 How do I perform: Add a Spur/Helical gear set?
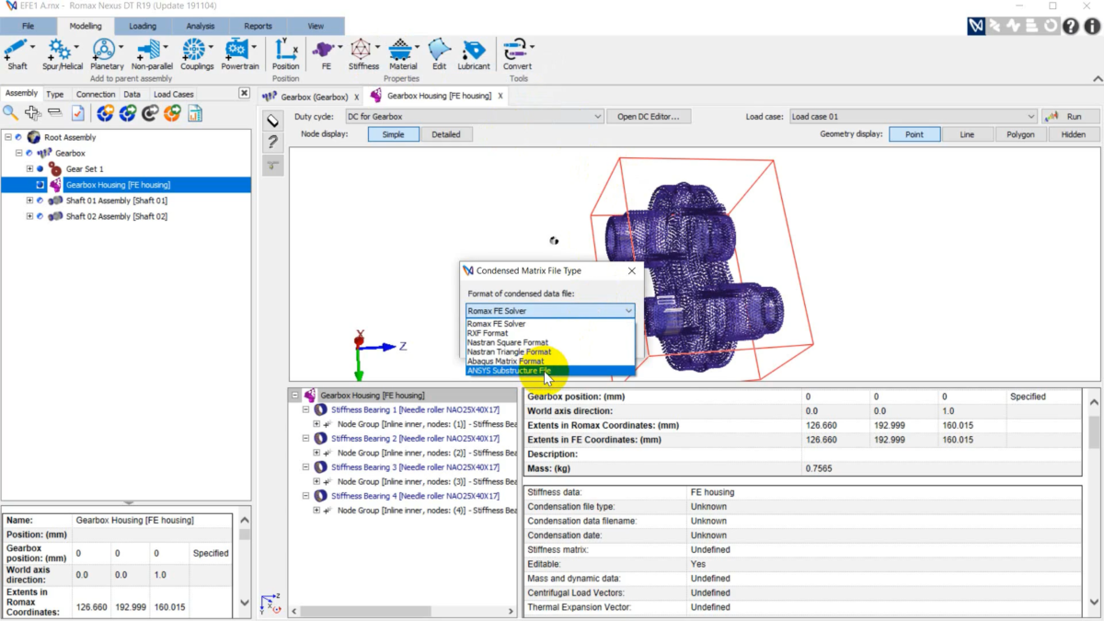63,54
